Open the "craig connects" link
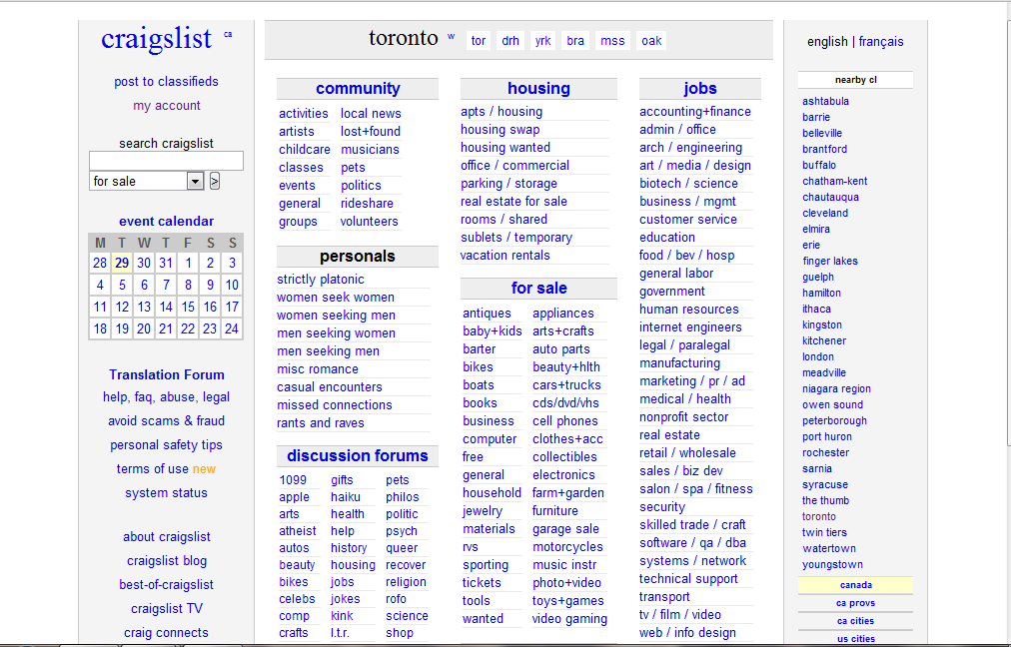This screenshot has width=1011, height=647. pos(167,632)
